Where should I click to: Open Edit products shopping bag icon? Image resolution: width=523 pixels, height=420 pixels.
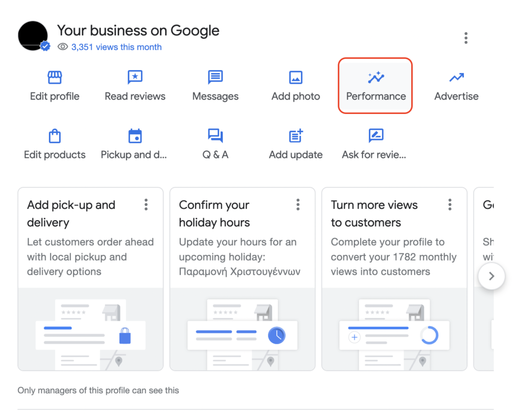[x=55, y=136]
